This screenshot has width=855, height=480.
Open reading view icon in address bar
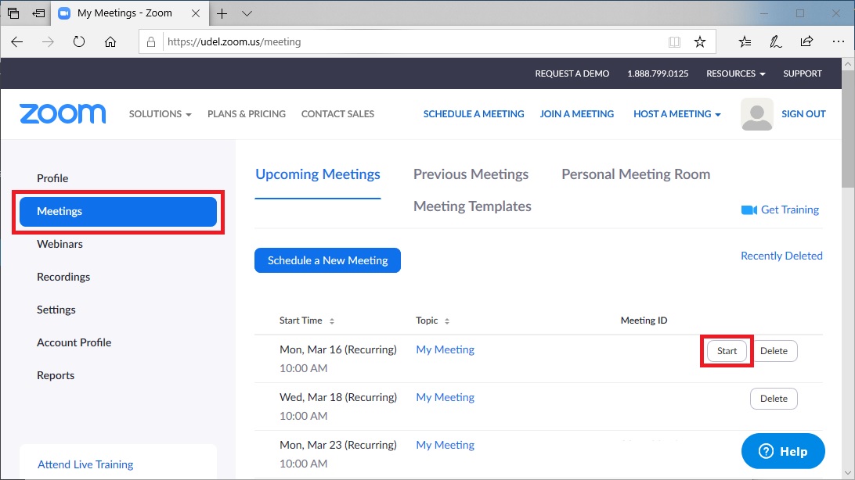674,42
